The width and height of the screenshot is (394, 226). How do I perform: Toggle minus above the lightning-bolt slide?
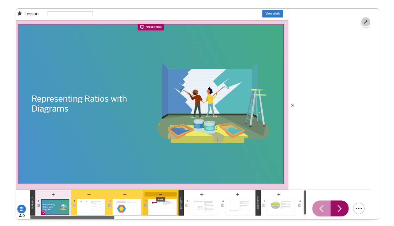click(89, 194)
